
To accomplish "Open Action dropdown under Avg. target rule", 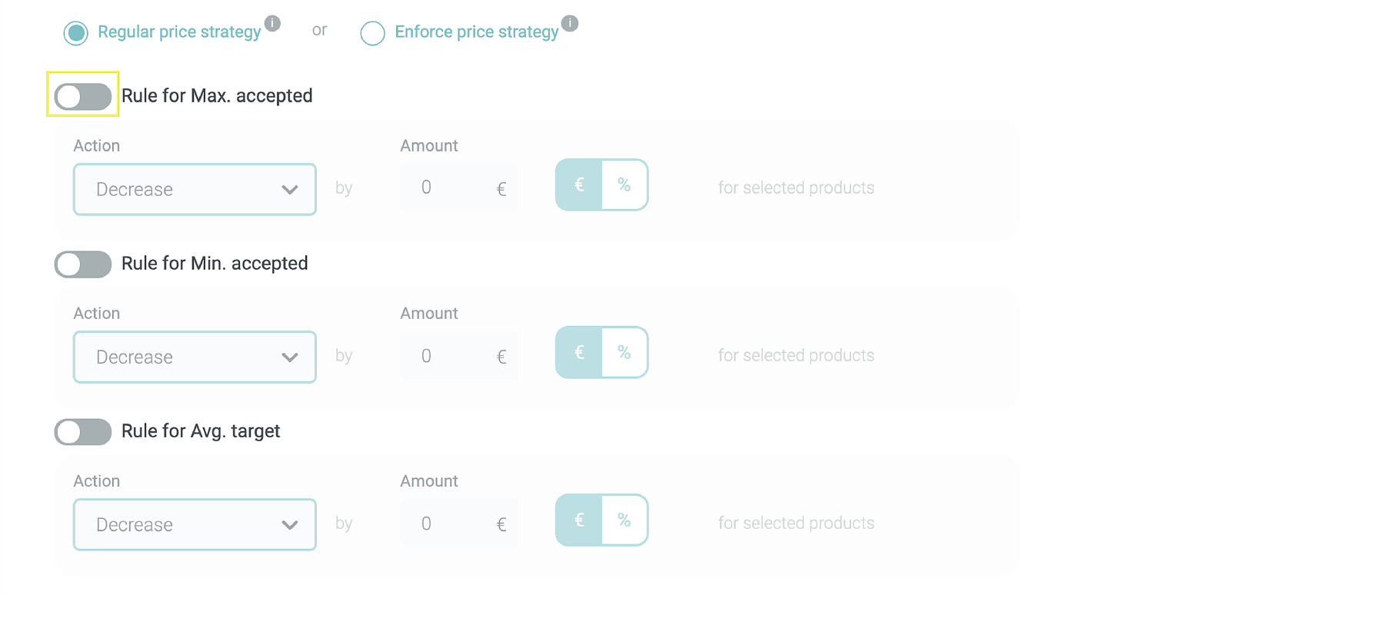I will 195,524.
